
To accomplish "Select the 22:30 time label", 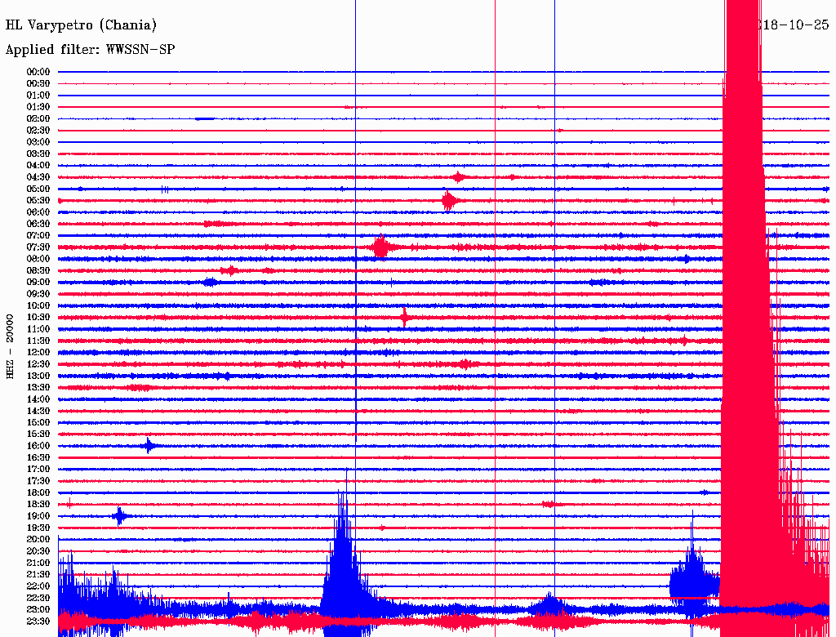I will [38, 598].
